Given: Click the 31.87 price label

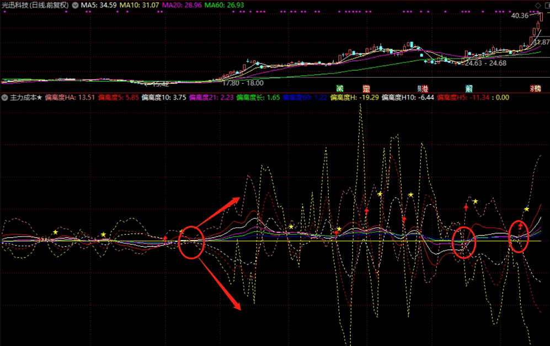Looking at the screenshot, I should tap(541, 42).
